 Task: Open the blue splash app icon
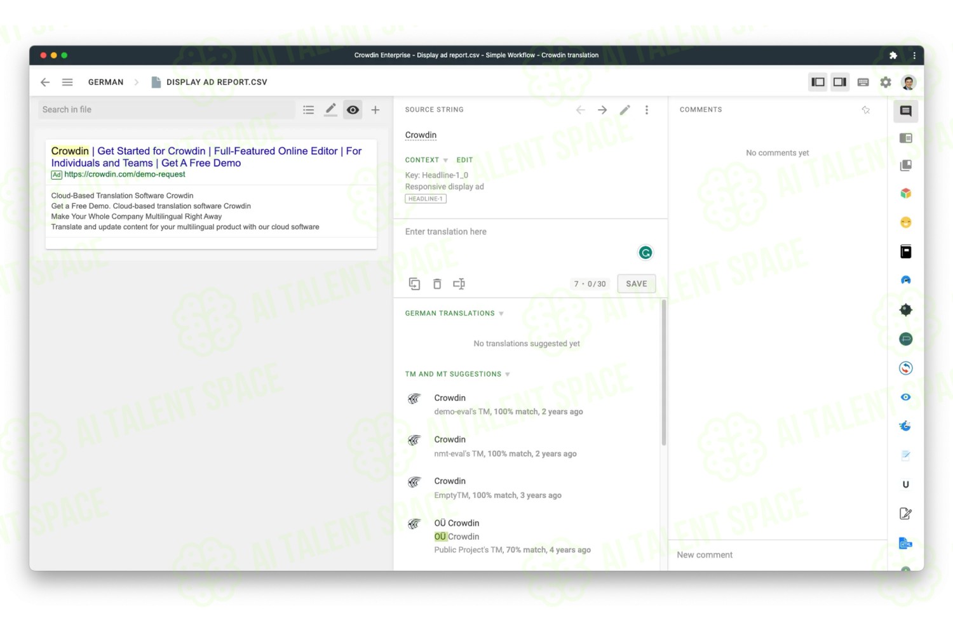pos(906,425)
